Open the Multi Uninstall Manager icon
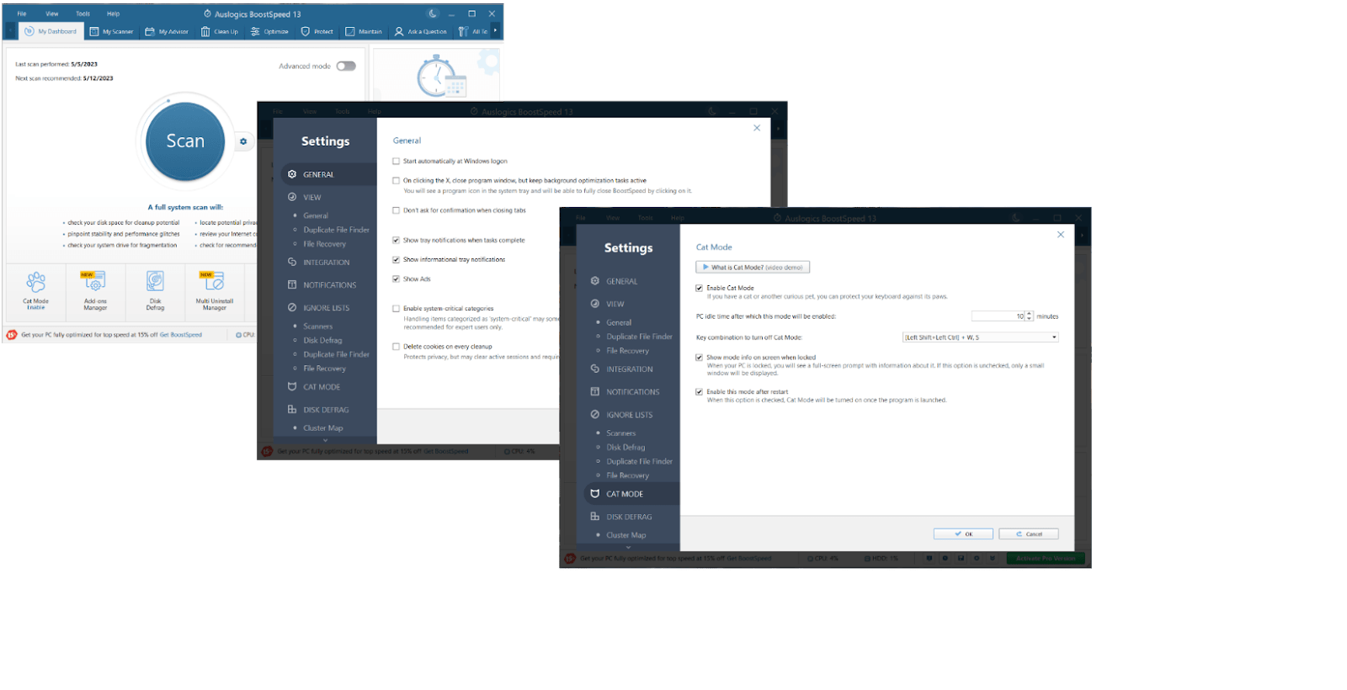 click(x=214, y=280)
